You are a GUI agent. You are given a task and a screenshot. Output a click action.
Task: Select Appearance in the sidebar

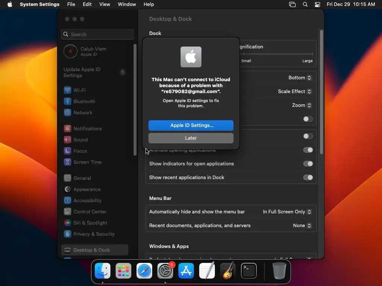pyautogui.click(x=95, y=190)
